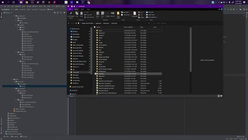Viewport: 248px width, 140px height.
Task: Open Documents in Quick access sidebar
Action: tap(76, 37)
